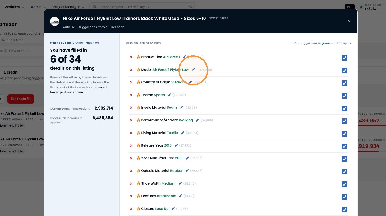Remove the Country of Origin suggestion

click(x=131, y=82)
